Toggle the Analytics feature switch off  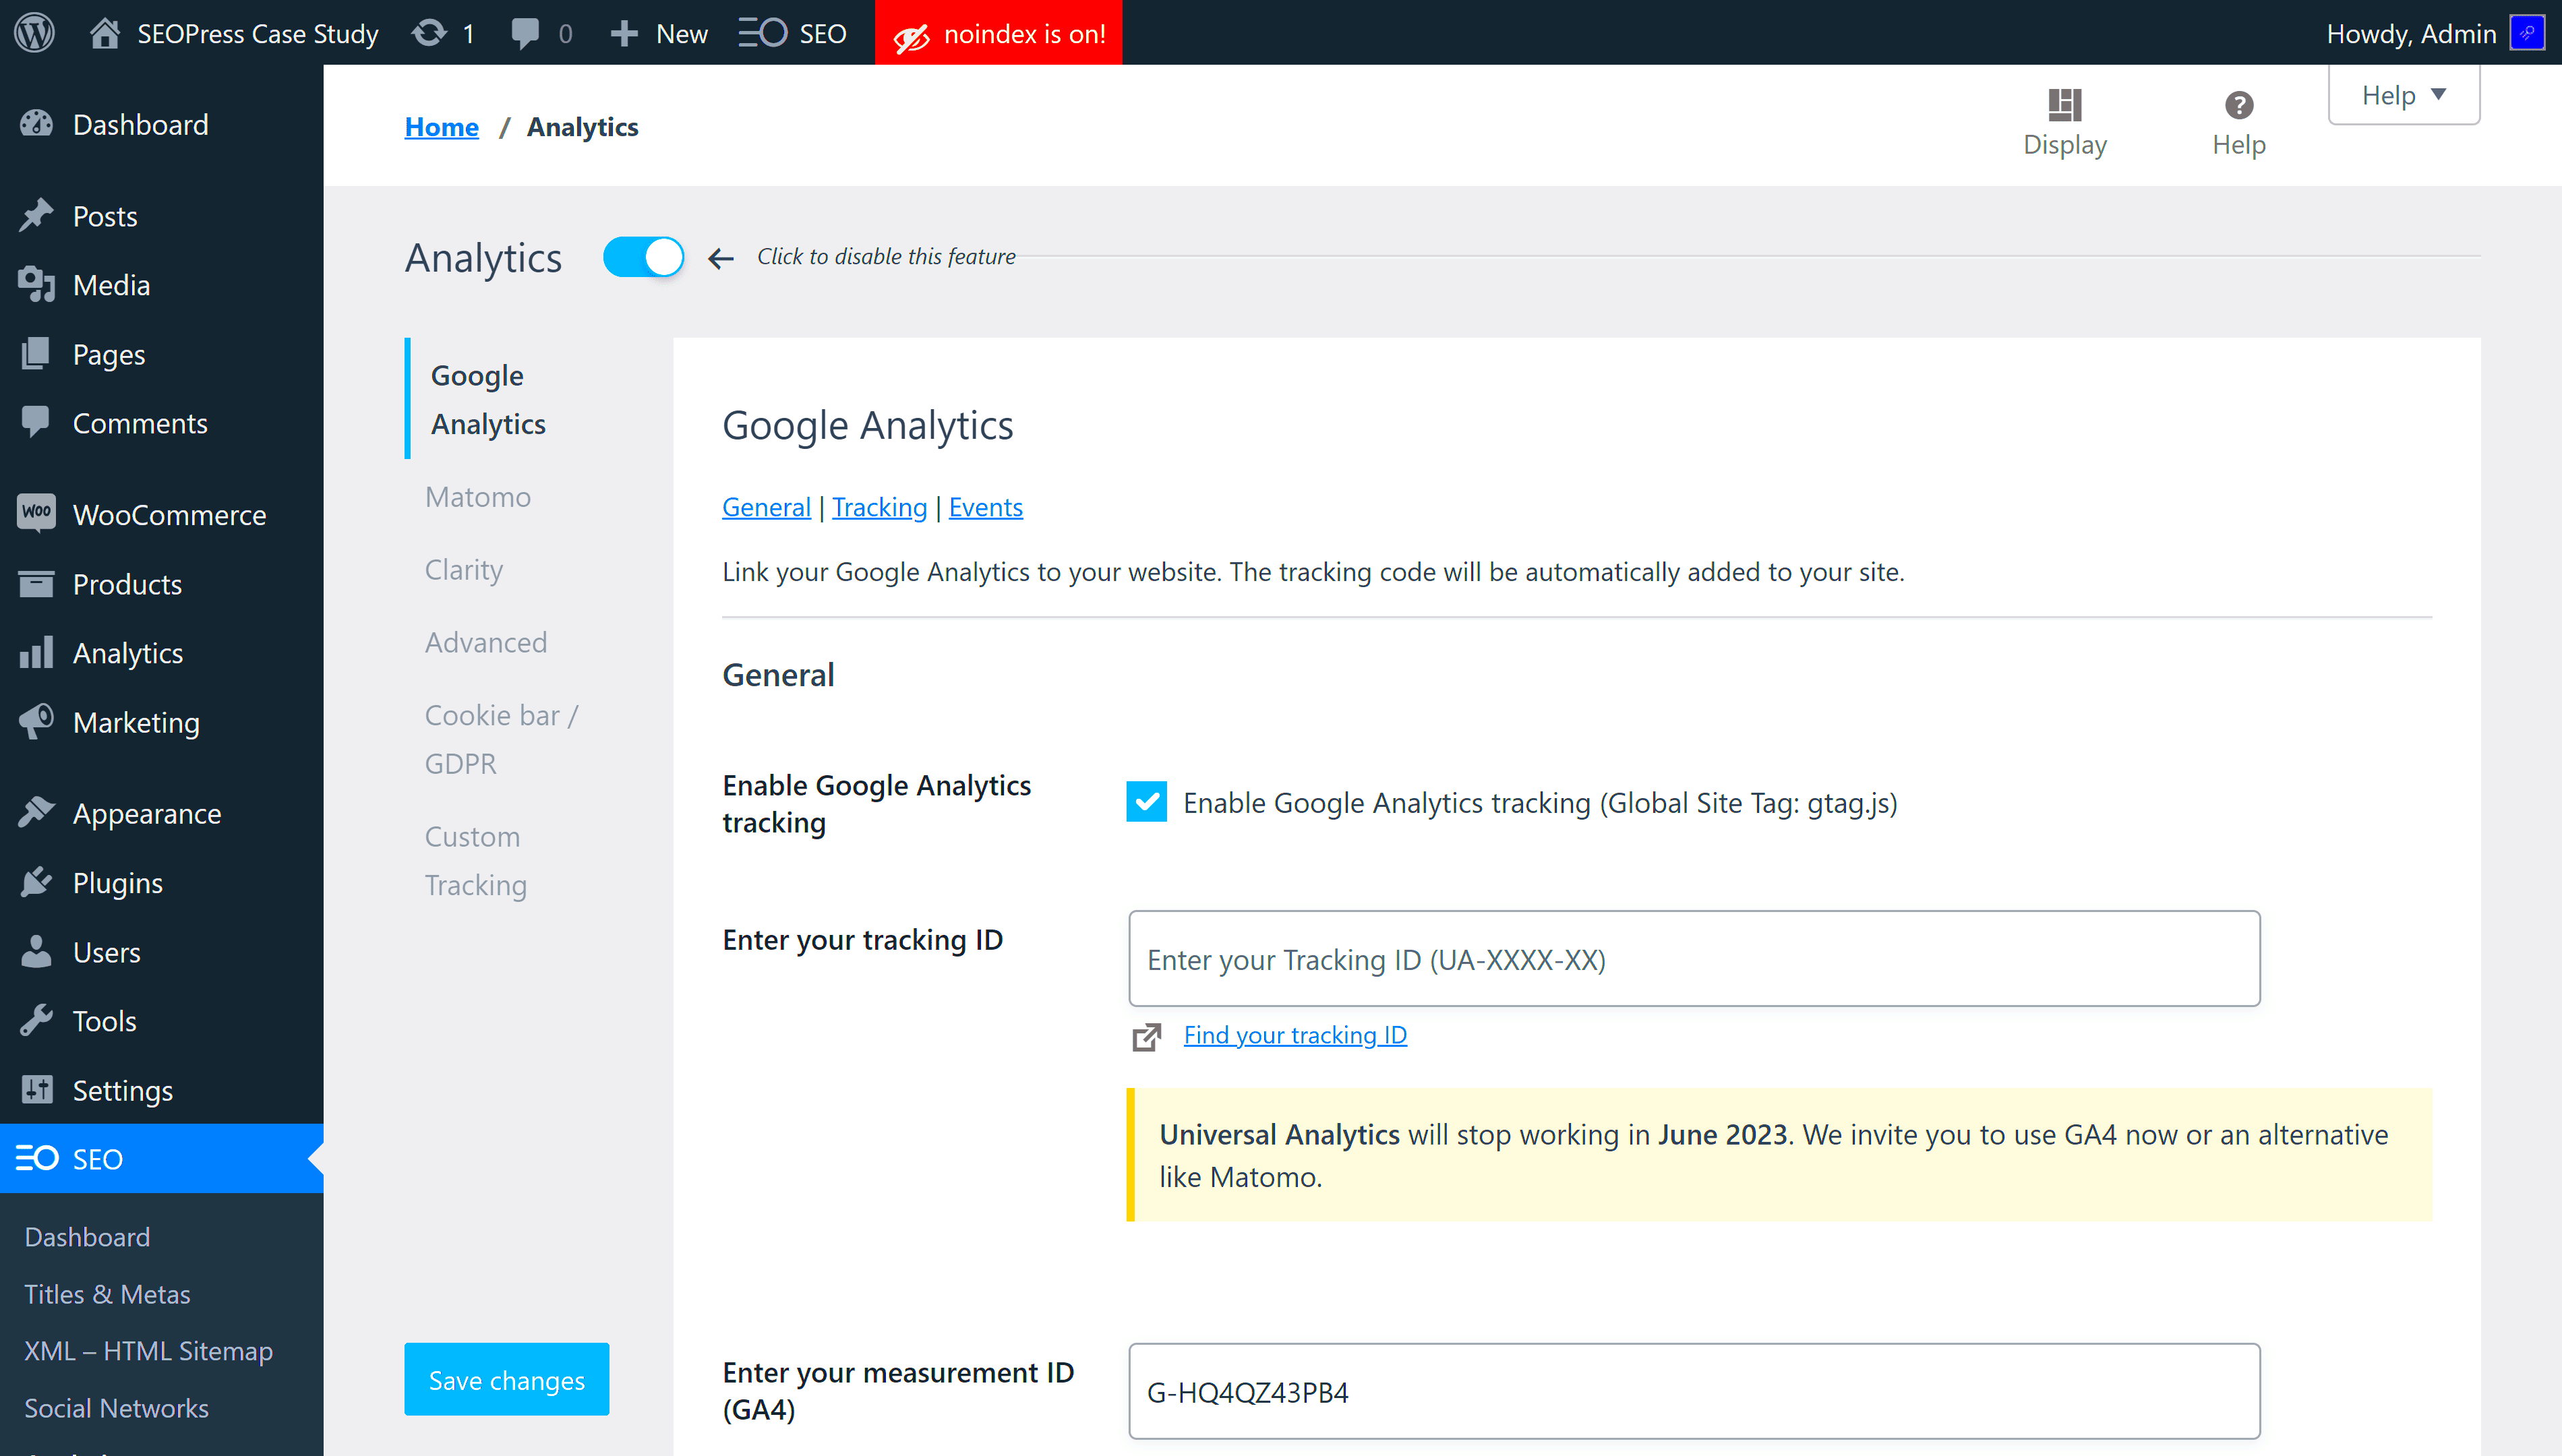coord(643,257)
